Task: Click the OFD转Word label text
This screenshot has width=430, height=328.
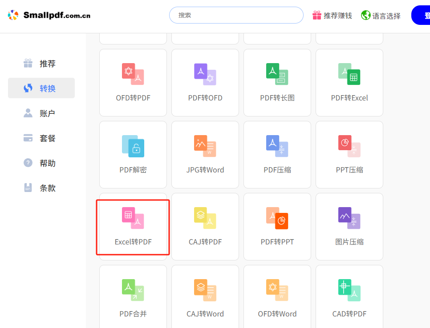Action: coord(277,314)
